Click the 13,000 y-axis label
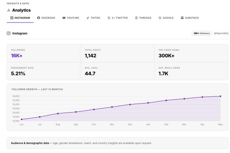Screen dimensions: 230x153 [x=16, y=121]
